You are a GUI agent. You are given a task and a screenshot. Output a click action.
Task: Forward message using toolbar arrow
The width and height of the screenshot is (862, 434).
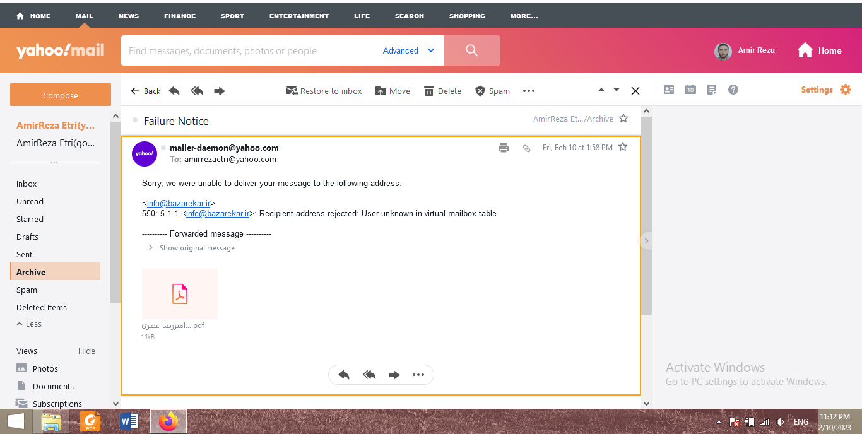(220, 91)
